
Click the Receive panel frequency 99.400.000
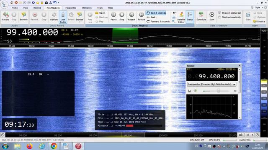[216, 76]
